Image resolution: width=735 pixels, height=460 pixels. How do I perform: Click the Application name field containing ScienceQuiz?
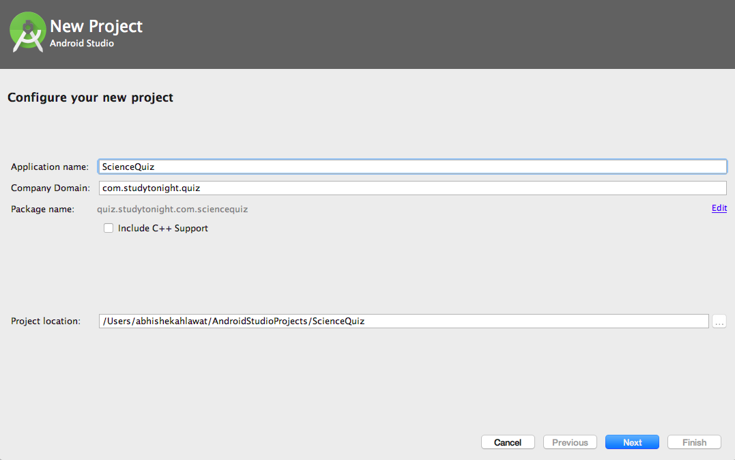(412, 167)
